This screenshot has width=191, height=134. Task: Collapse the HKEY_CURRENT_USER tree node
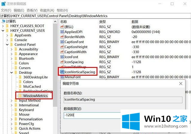(3, 31)
